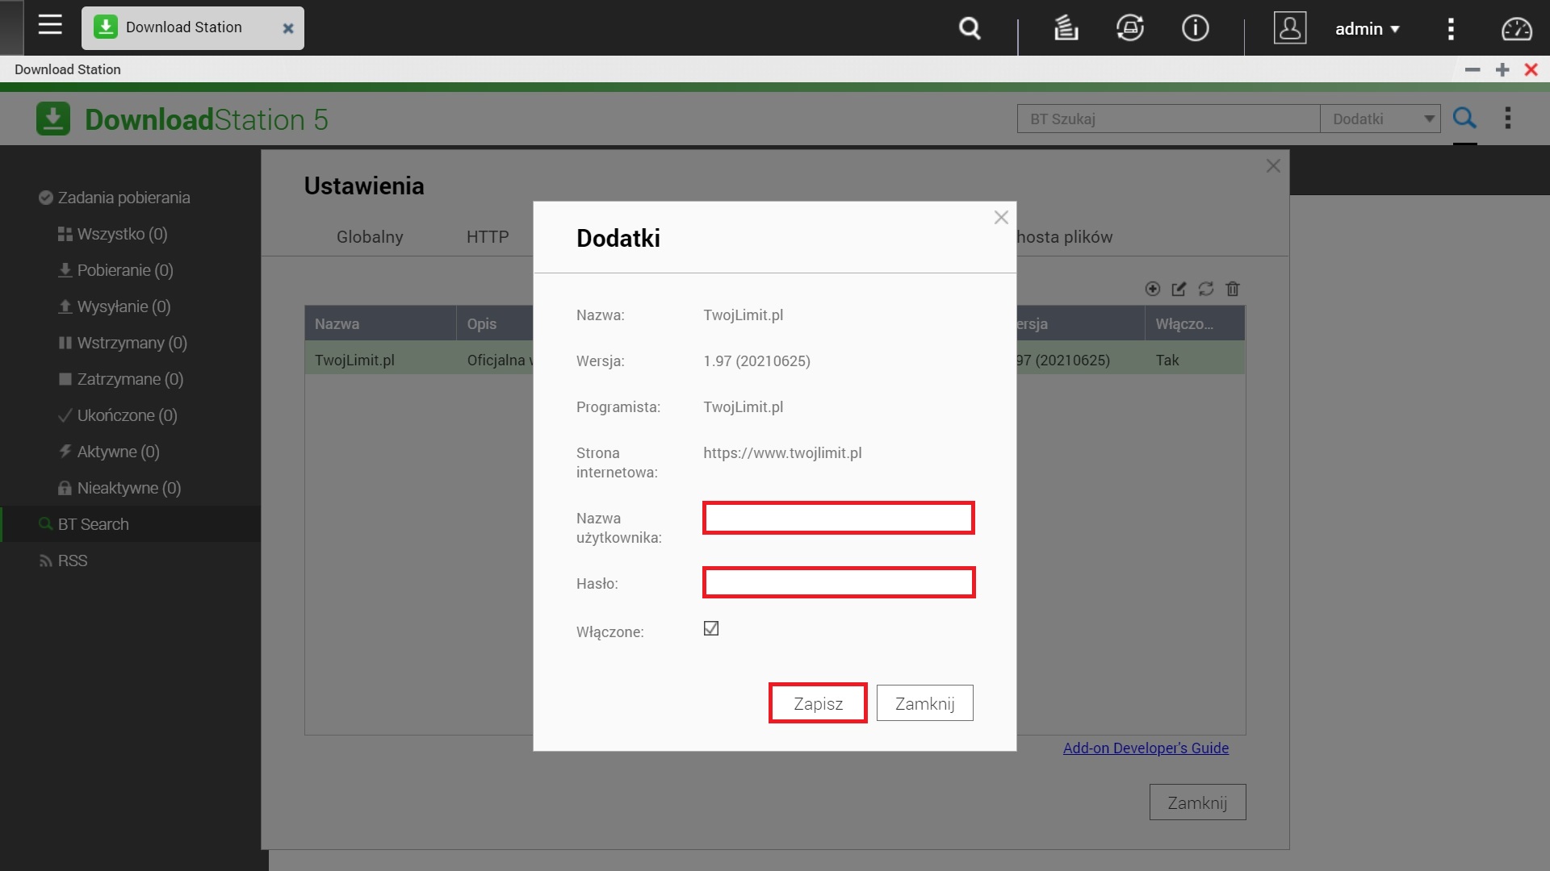Click the Download Station logo icon
Screen dimensions: 1550x871
[x=53, y=119]
